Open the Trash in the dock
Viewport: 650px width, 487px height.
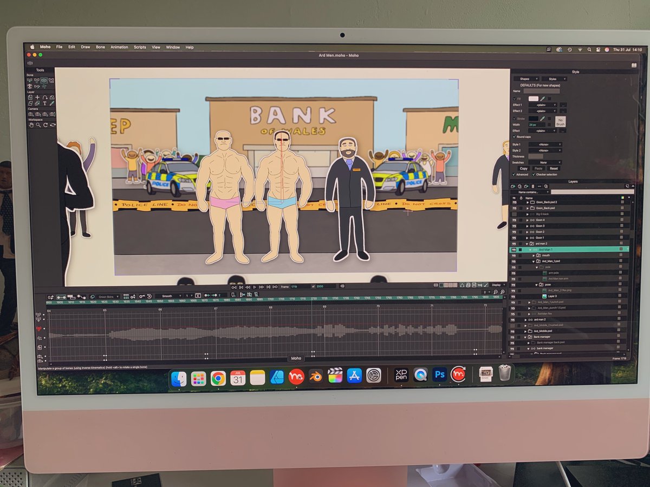(505, 373)
